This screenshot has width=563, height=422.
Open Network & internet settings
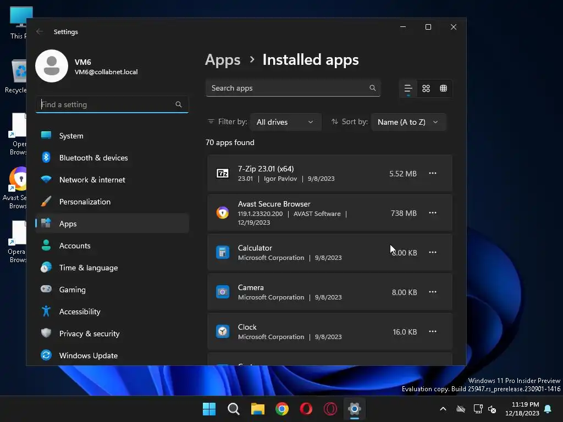(112, 180)
